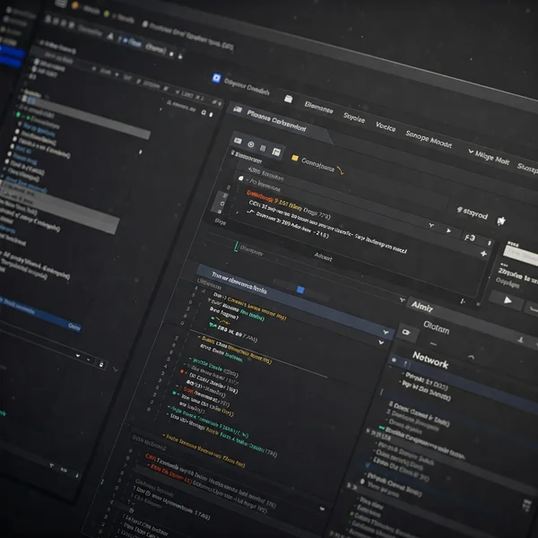Viewport: 538px width, 538px height.
Task: Click the Adoert label
Action: [323, 257]
